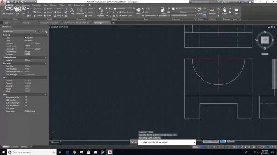Click Match Properties tool

click(x=163, y=12)
